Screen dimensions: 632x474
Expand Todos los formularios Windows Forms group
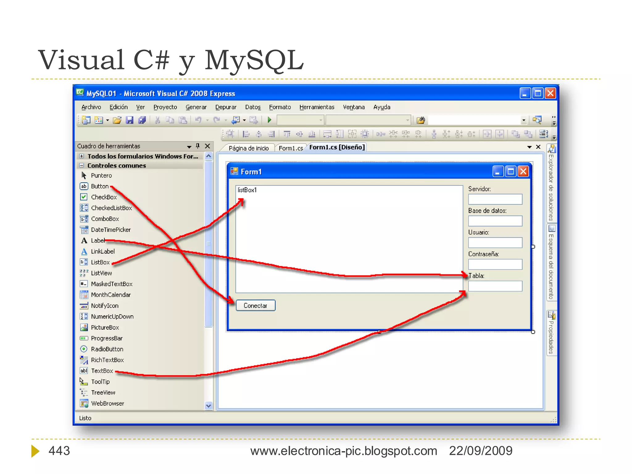point(81,156)
